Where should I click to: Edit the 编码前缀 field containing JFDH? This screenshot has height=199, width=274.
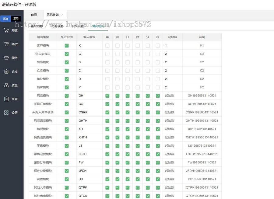tap(89, 171)
